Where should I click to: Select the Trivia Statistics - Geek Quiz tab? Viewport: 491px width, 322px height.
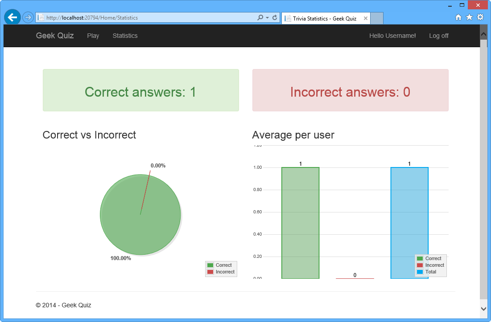point(326,18)
